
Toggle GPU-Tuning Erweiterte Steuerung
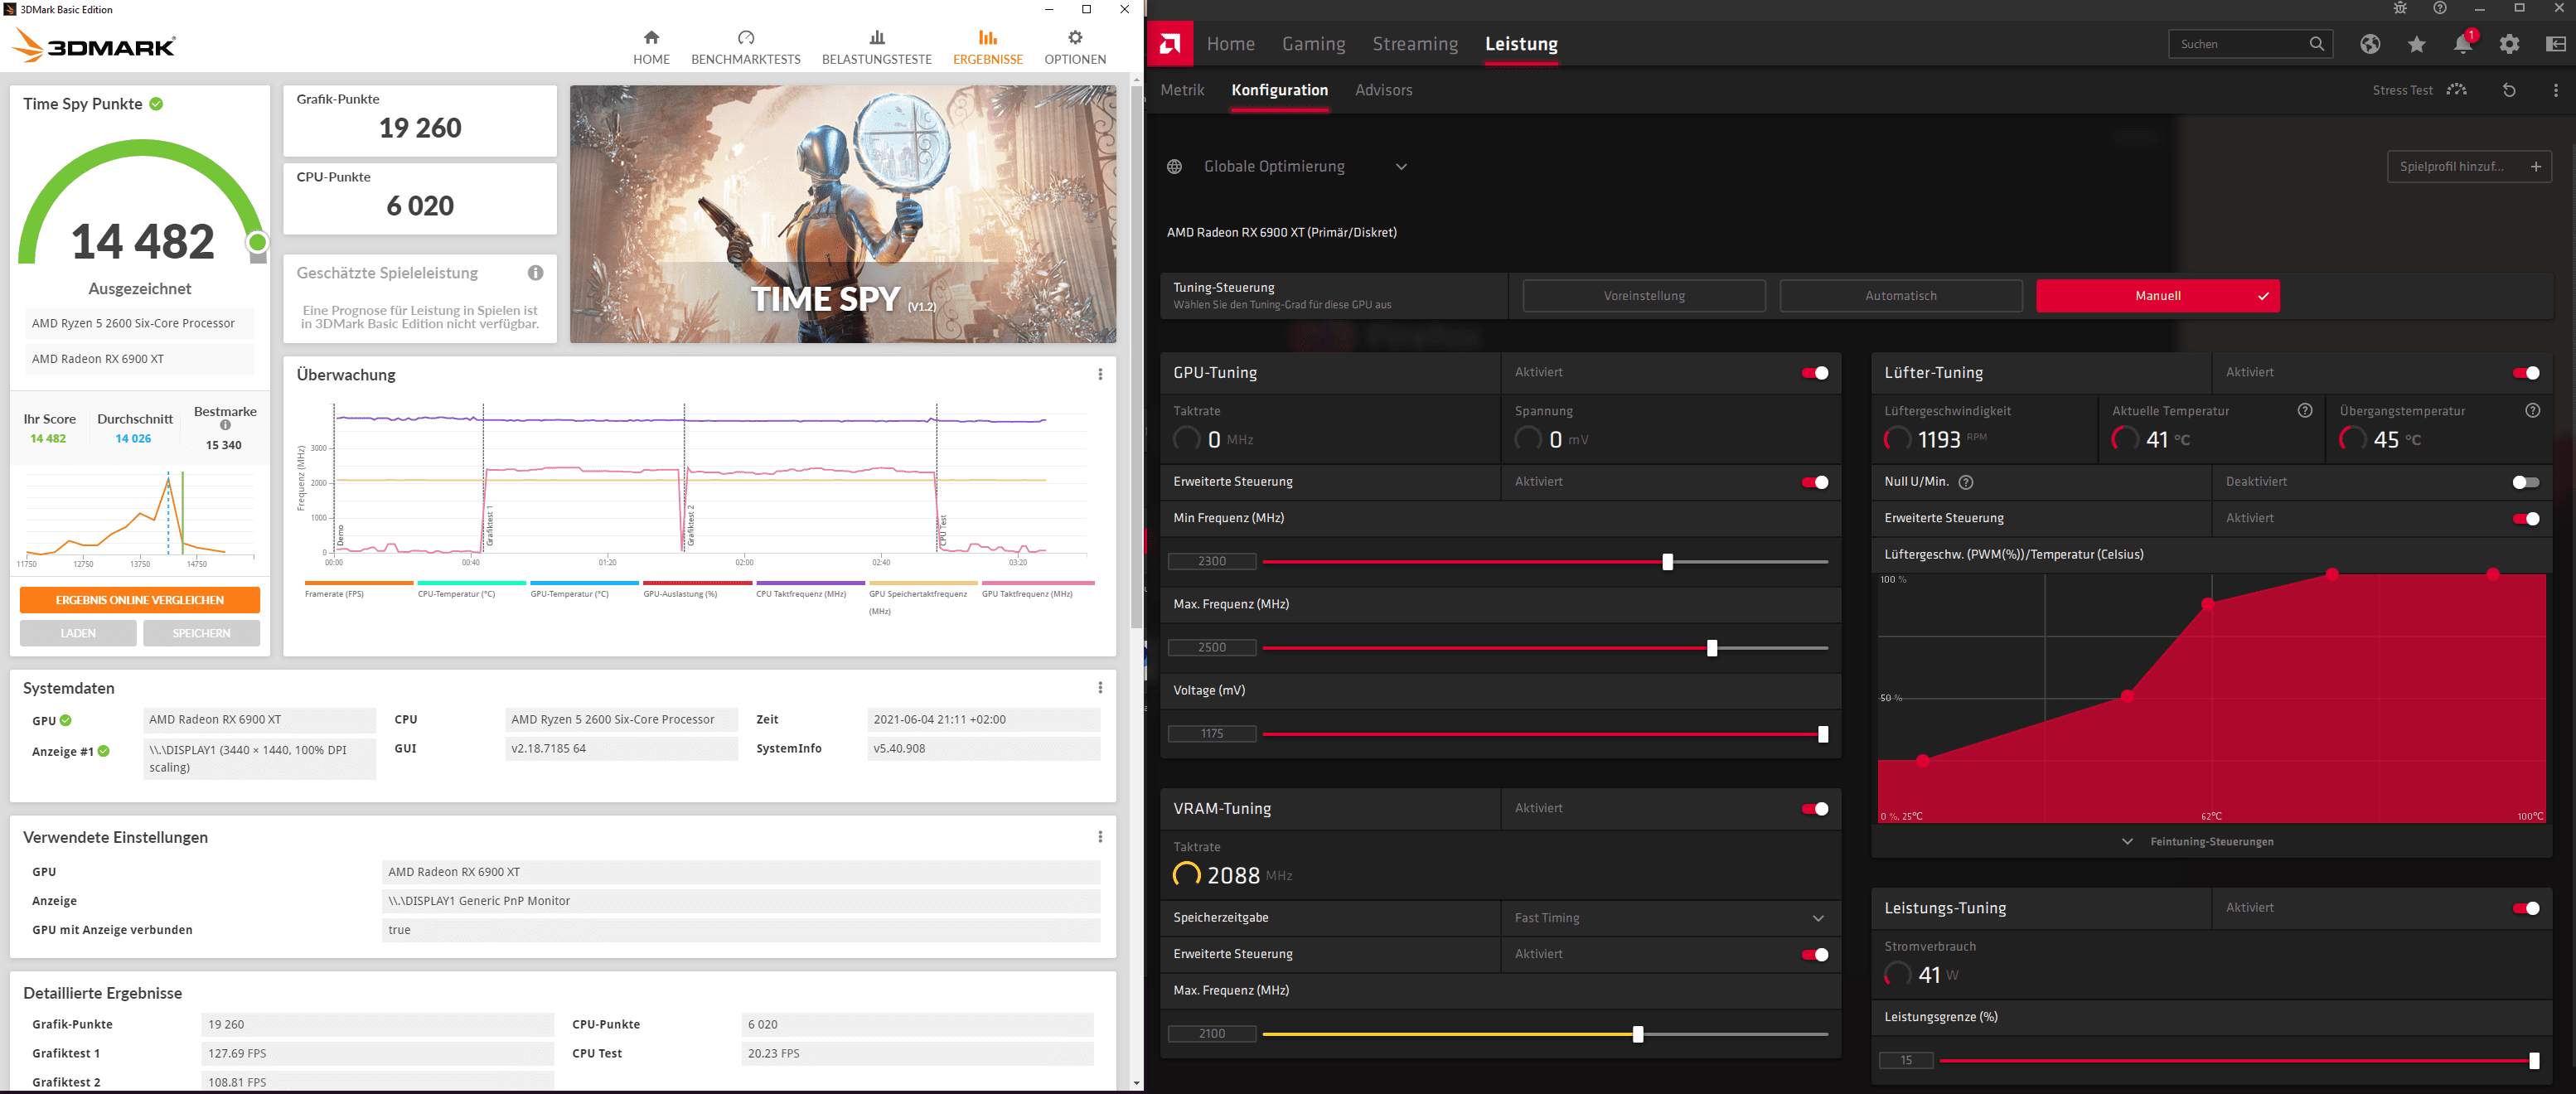[x=1815, y=482]
